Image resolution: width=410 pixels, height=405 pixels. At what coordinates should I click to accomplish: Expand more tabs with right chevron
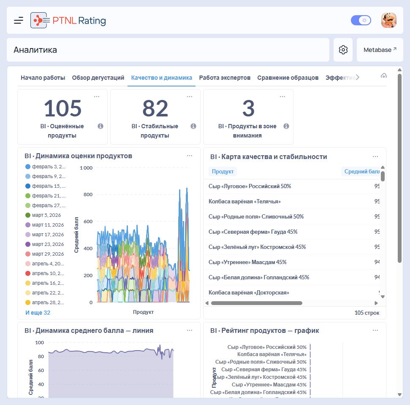(x=358, y=77)
